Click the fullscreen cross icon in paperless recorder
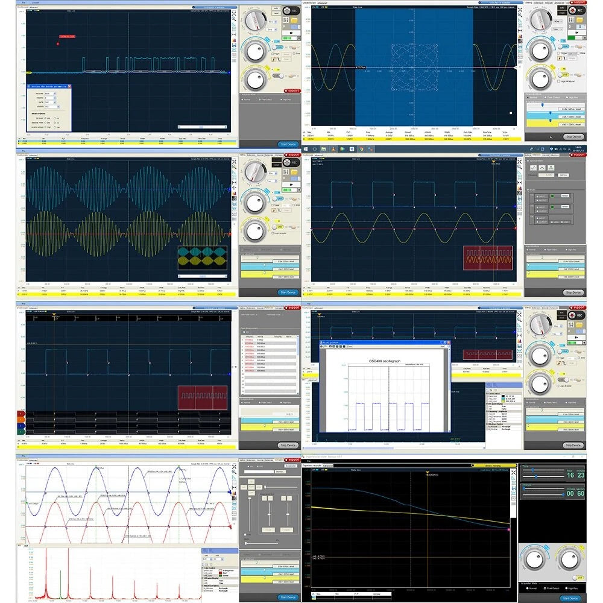The height and width of the screenshot is (603, 603). point(513,473)
